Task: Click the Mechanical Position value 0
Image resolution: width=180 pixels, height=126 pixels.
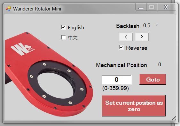Action: [160, 65]
